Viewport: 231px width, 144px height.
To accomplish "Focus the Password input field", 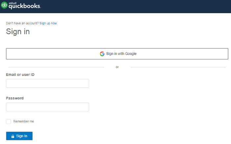I will pyautogui.click(x=48, y=107).
